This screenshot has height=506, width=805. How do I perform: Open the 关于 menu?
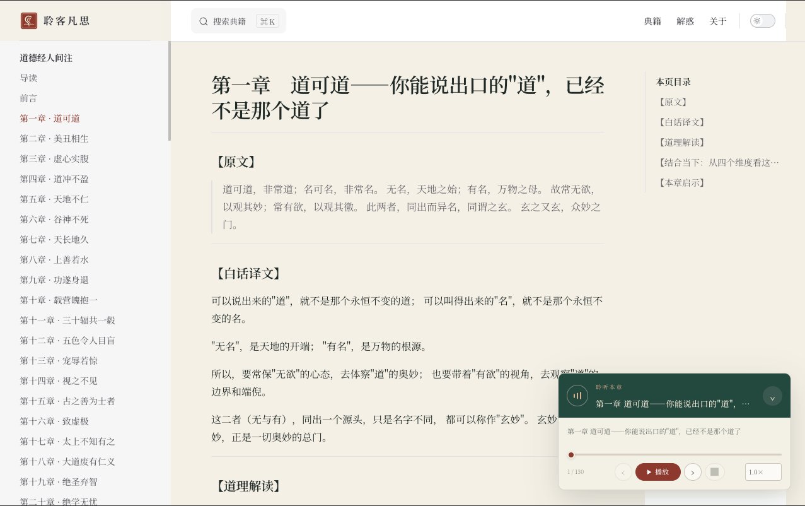point(718,21)
